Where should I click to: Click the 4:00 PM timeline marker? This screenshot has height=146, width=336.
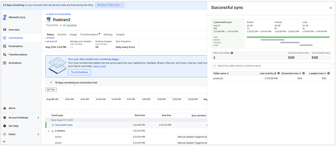tap(147, 99)
